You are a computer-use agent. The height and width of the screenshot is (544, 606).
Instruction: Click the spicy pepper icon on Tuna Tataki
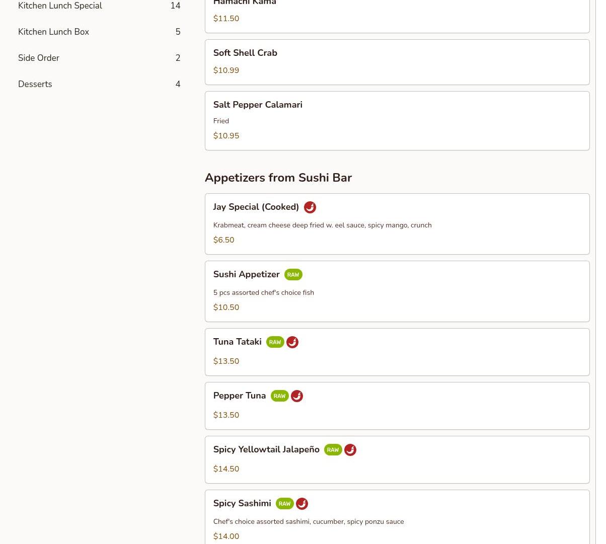point(292,342)
